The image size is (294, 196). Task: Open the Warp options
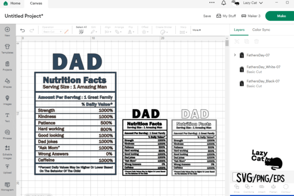click(183, 30)
